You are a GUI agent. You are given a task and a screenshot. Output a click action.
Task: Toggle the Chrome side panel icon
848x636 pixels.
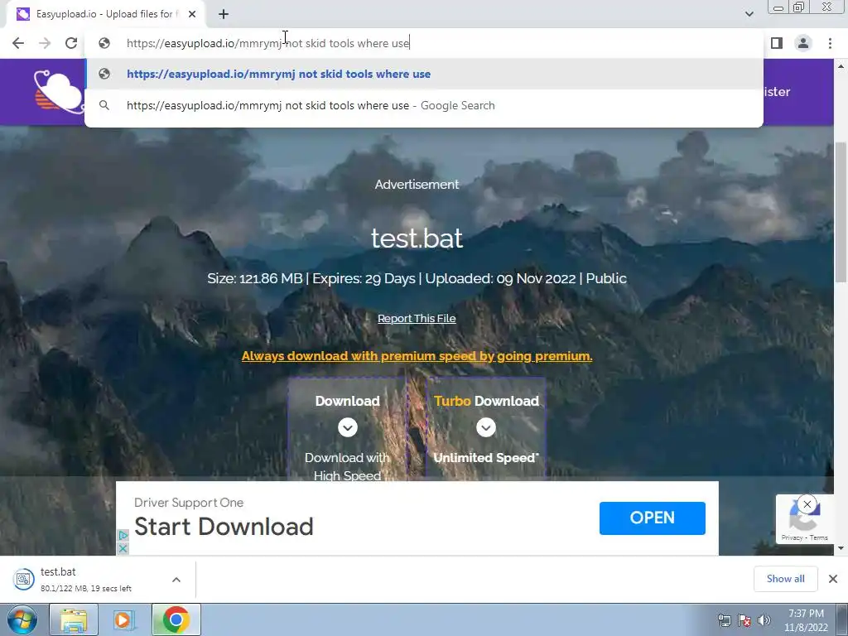(777, 43)
